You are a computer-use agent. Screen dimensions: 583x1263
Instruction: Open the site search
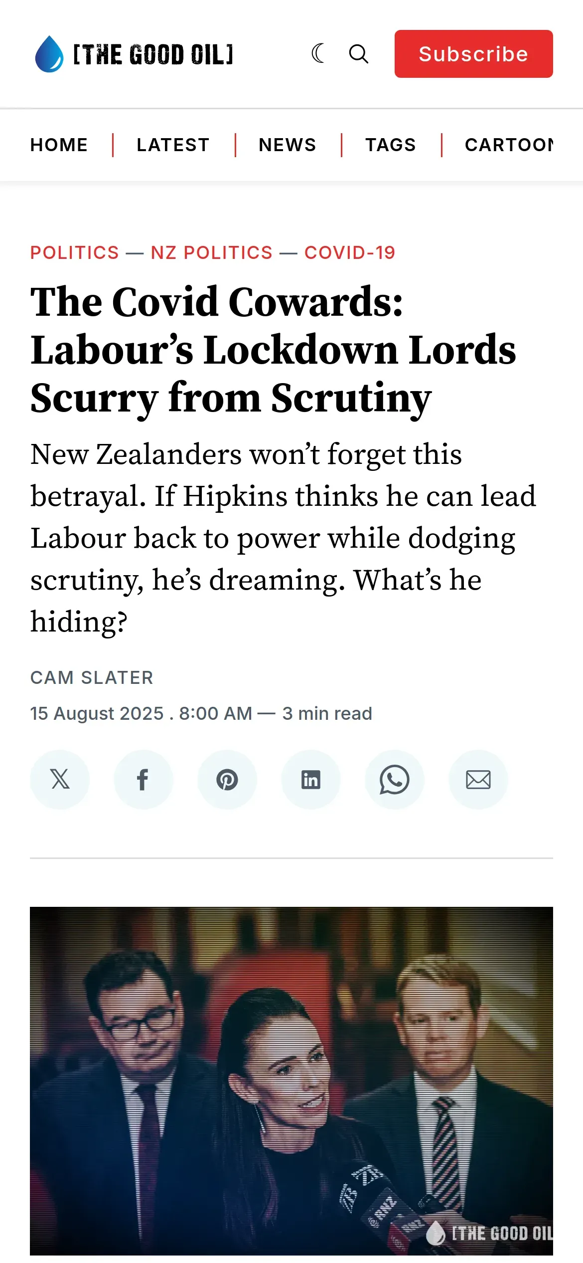click(x=358, y=54)
